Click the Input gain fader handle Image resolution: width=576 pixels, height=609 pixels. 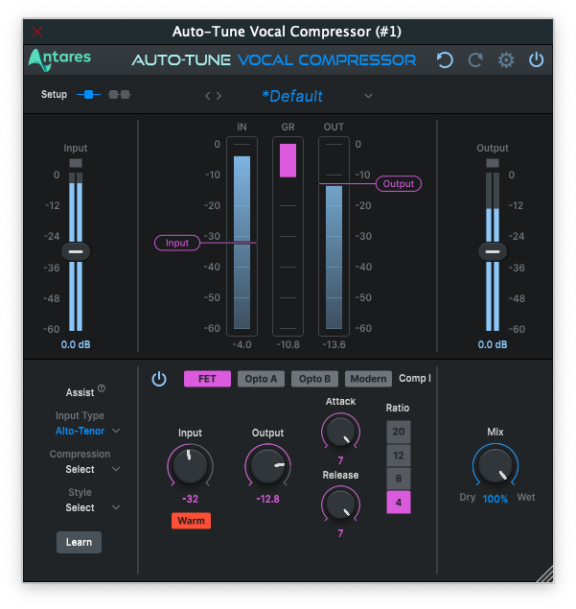(76, 251)
